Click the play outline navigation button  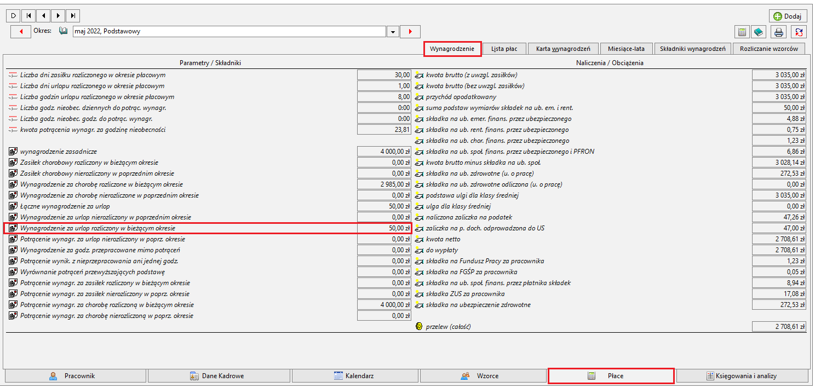(14, 16)
